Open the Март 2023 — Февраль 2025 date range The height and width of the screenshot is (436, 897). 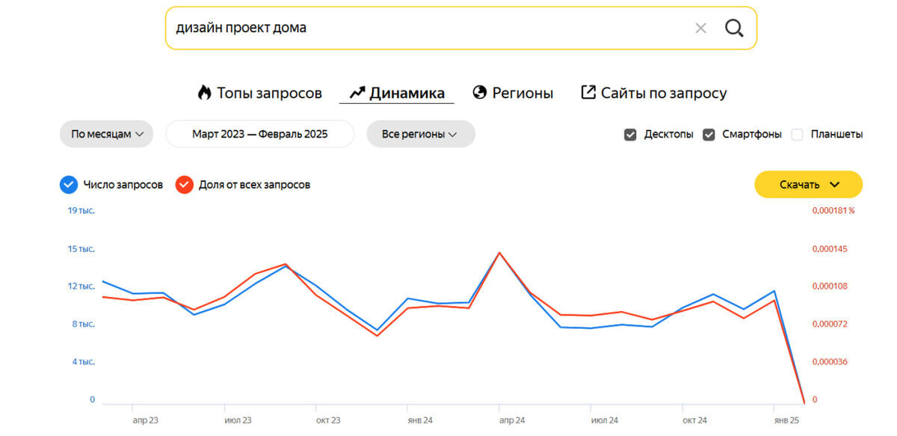[x=259, y=135]
